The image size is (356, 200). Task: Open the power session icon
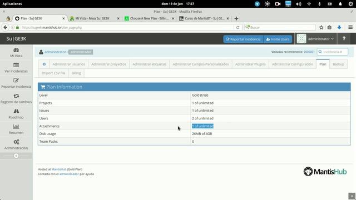pyautogui.click(x=350, y=4)
